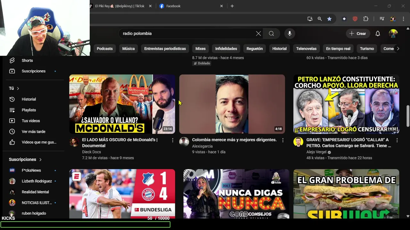Play the Bundesliga 1-4 match thumbnail
This screenshot has width=410, height=230.
[122, 194]
